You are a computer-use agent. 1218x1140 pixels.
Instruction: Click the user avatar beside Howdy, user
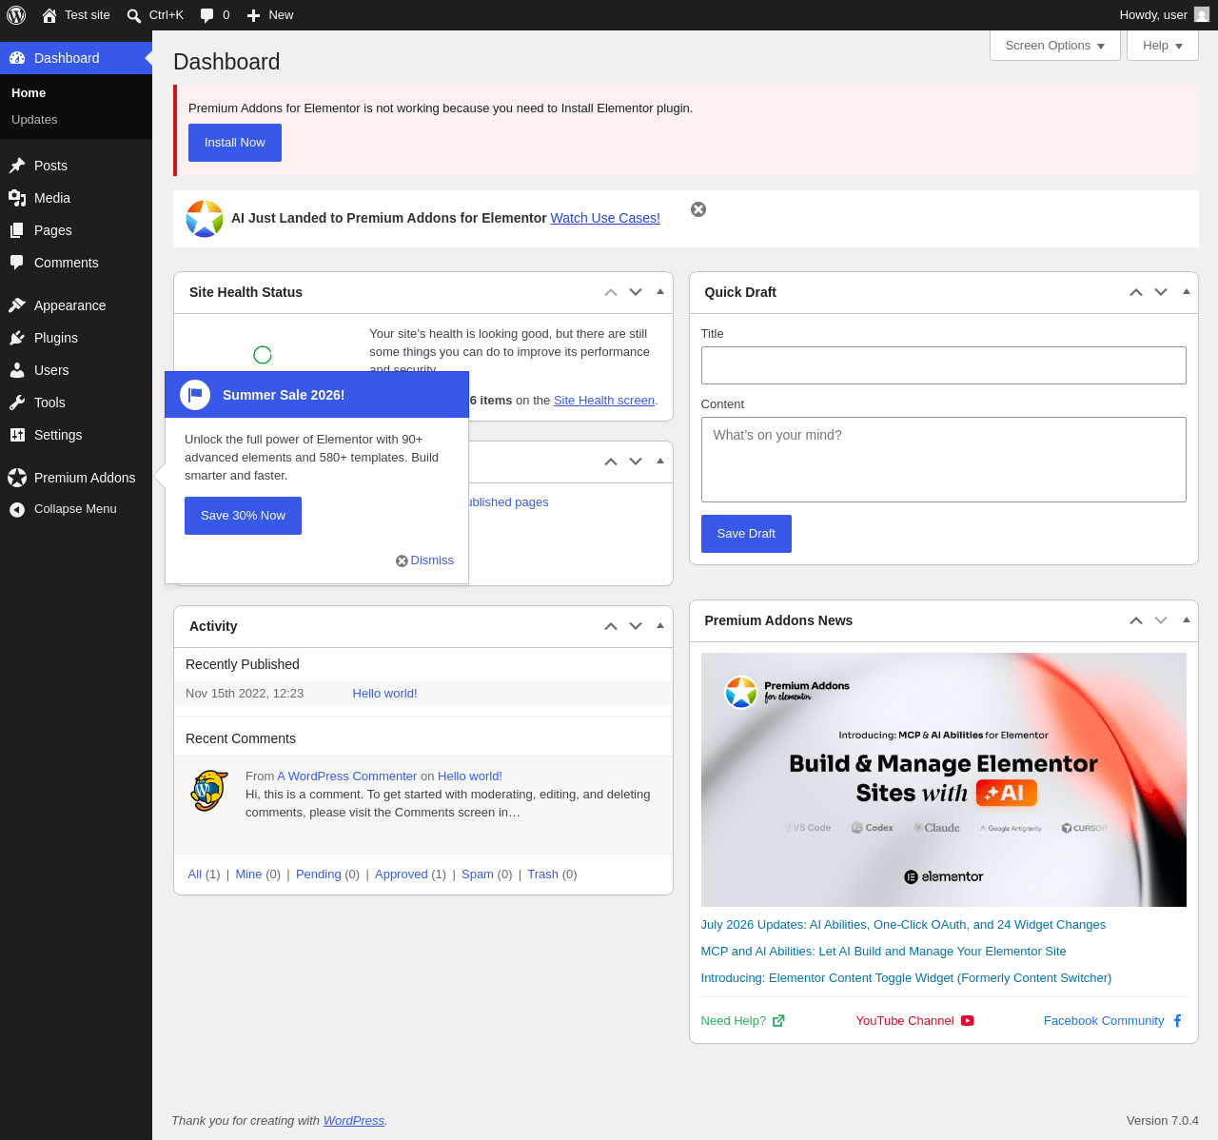click(1202, 14)
